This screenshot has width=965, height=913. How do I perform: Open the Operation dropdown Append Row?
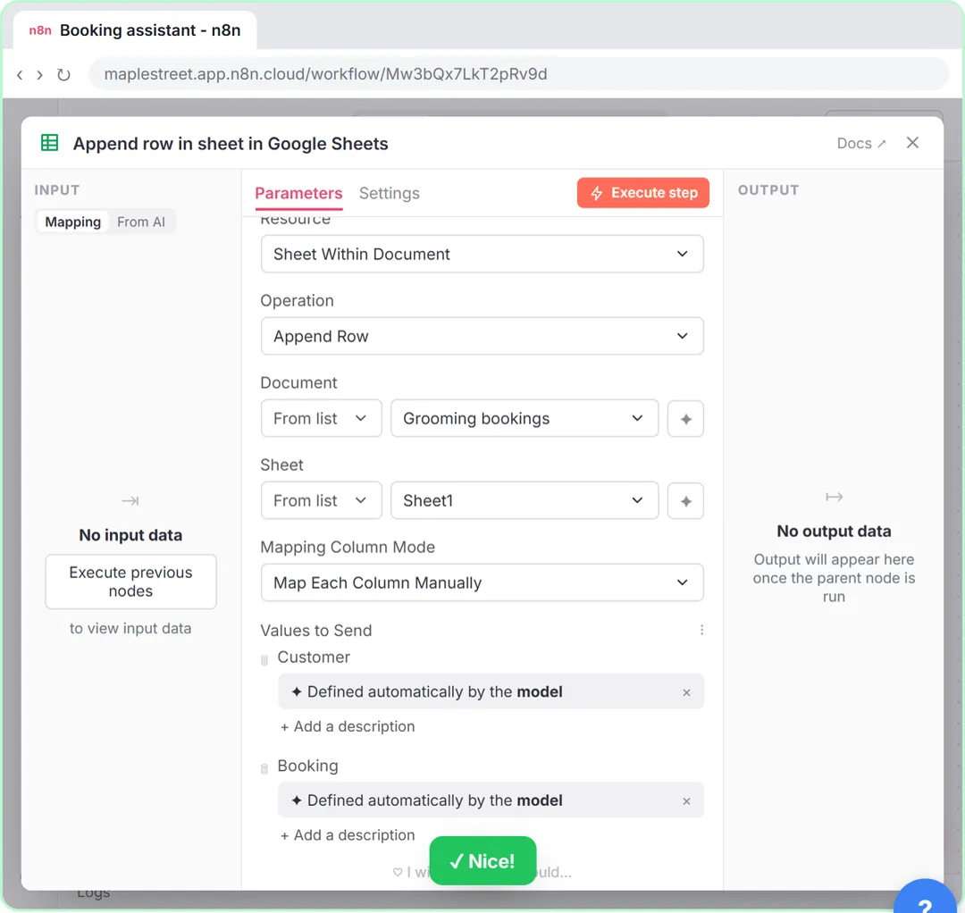click(482, 336)
